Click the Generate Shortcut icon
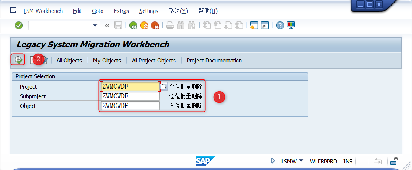The image size is (412, 170). (x=265, y=25)
